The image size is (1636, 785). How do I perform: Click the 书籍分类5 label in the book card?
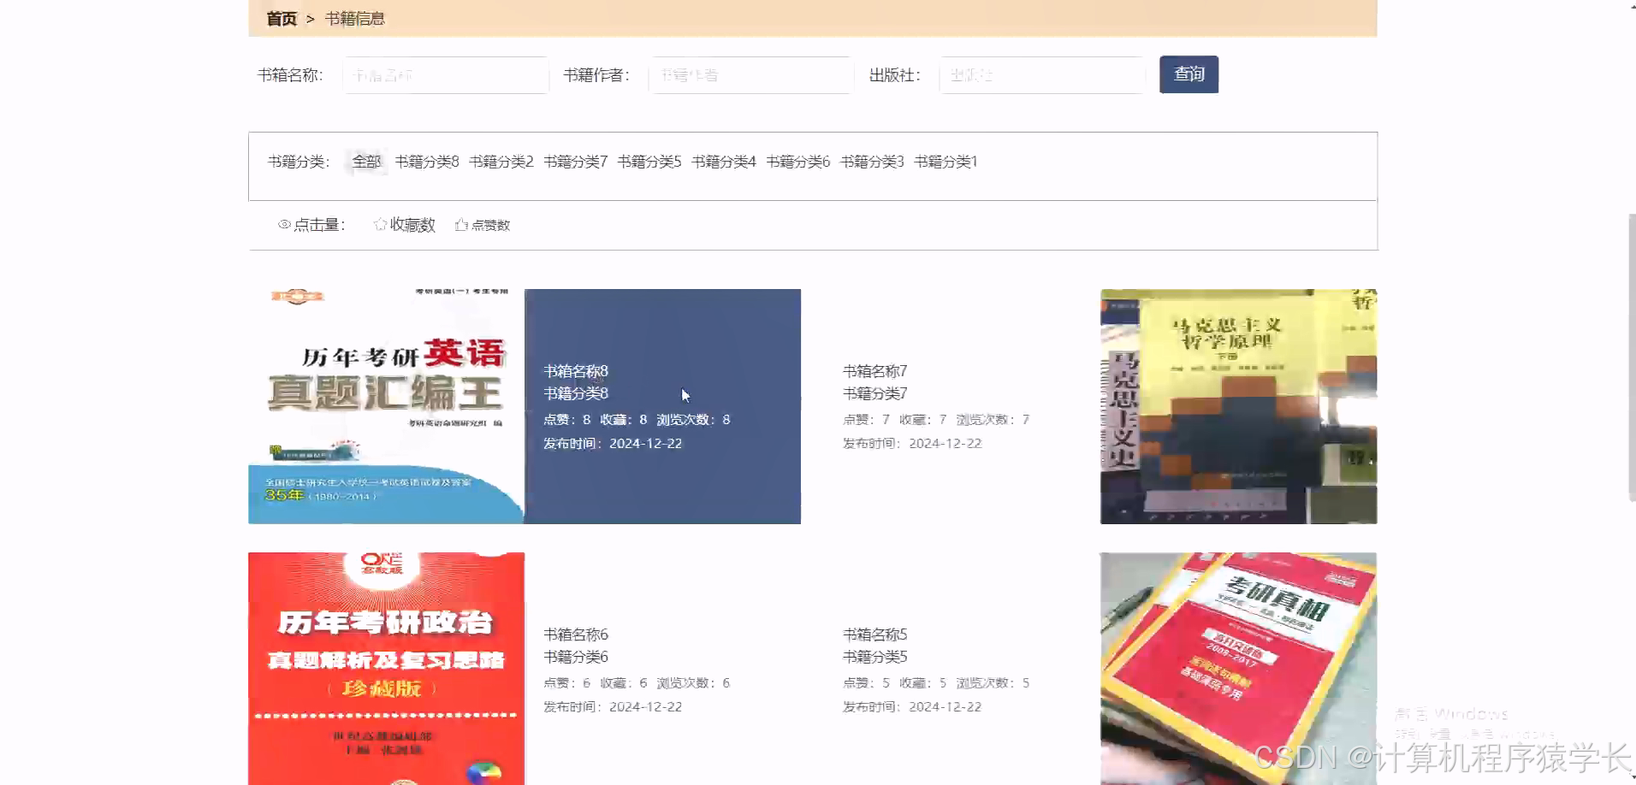click(875, 657)
